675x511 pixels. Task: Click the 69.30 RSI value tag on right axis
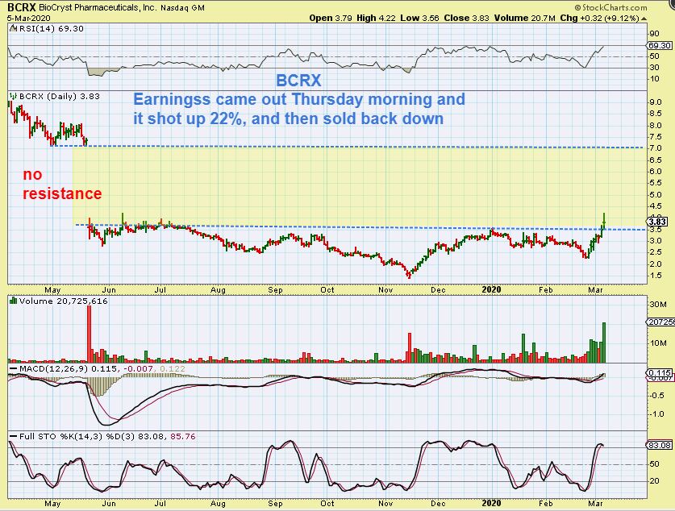click(659, 45)
